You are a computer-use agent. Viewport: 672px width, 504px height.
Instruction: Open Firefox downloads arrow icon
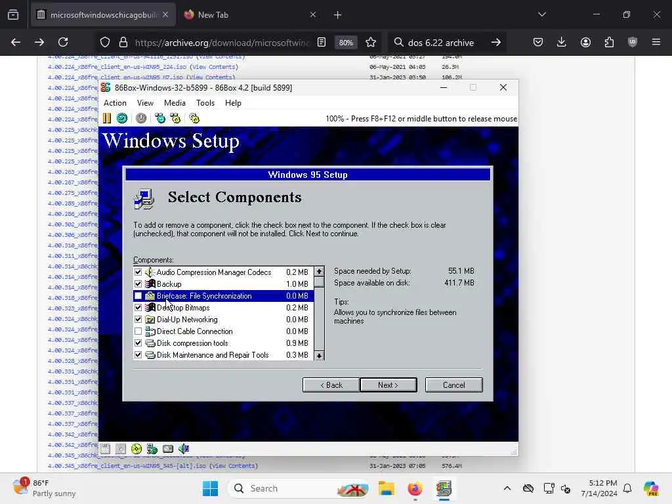point(562,43)
